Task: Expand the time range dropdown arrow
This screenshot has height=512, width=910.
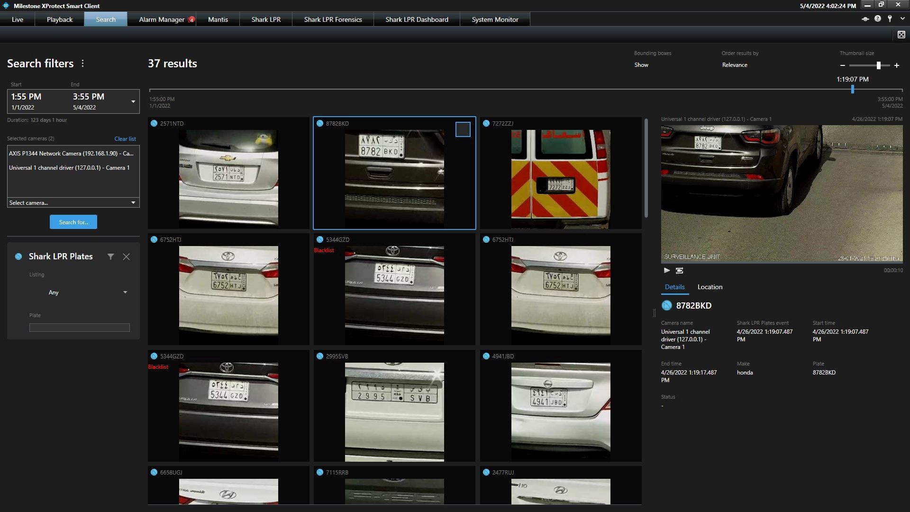Action: [133, 101]
